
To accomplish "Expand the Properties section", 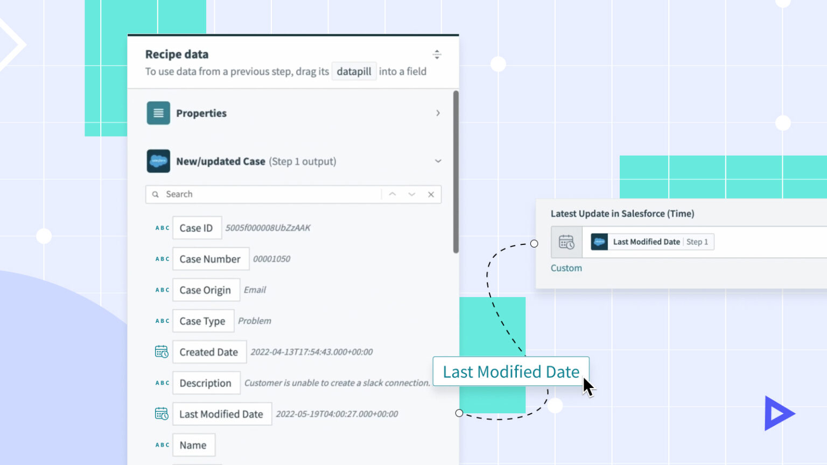I will [x=438, y=113].
